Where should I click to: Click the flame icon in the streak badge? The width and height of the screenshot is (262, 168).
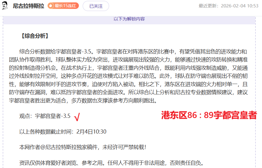51,6
